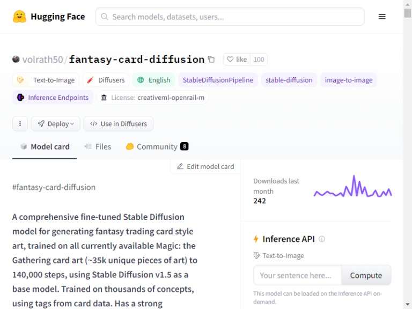The height and width of the screenshot is (309, 412).
Task: Select the StableDiffusionPipeline tag
Action: [x=218, y=80]
